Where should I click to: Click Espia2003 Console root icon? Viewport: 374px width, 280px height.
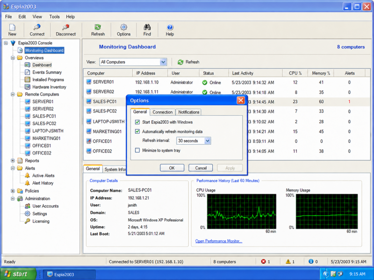13,43
